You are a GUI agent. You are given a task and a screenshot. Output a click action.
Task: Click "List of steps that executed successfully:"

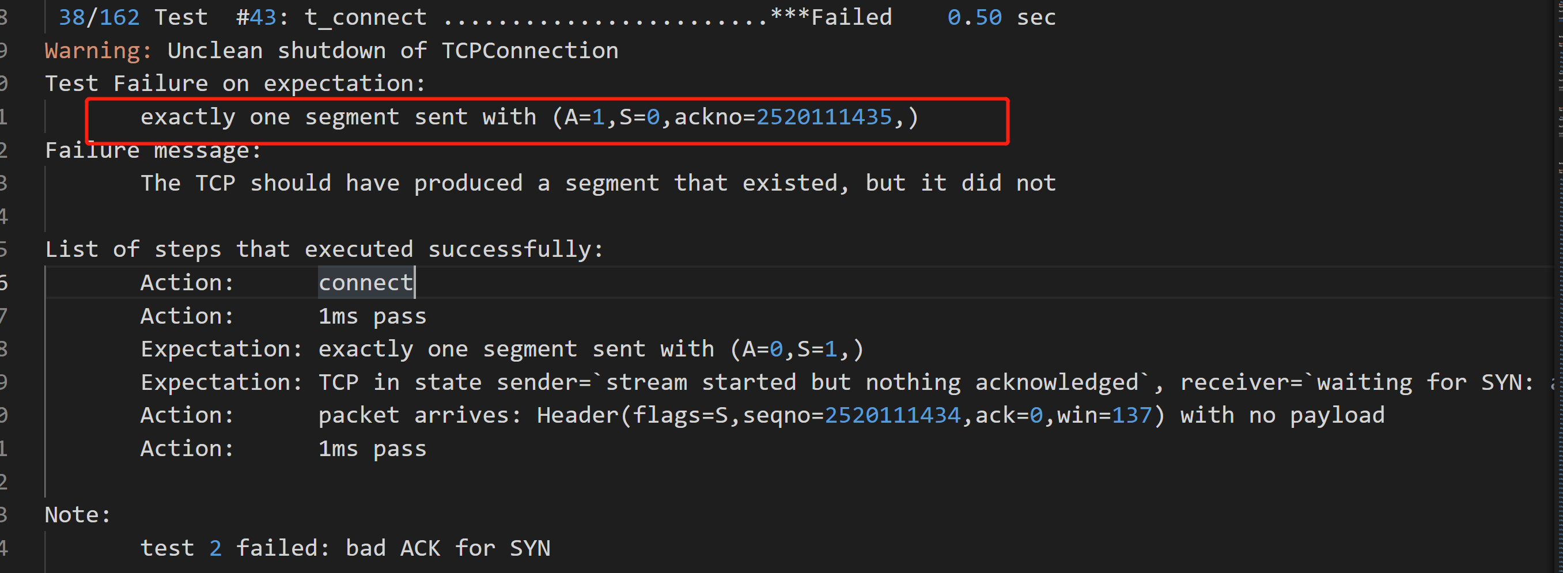[x=324, y=249]
